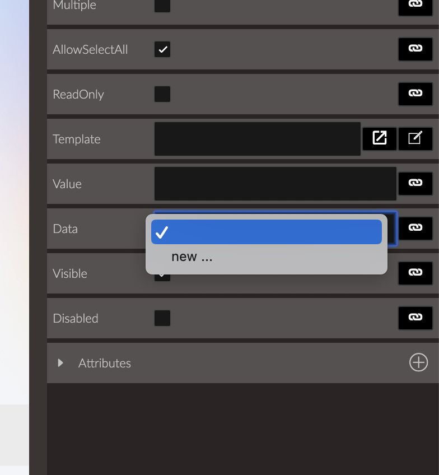Uncheck the AllowSelectAll checkbox
The image size is (439, 475).
click(x=162, y=49)
